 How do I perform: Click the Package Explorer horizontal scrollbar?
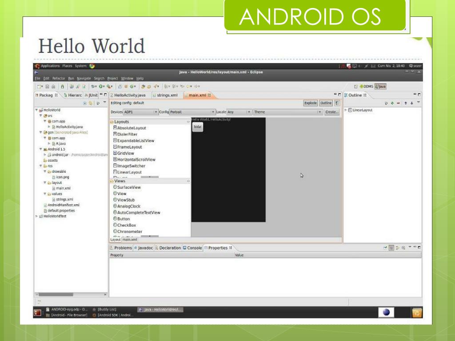click(x=71, y=295)
